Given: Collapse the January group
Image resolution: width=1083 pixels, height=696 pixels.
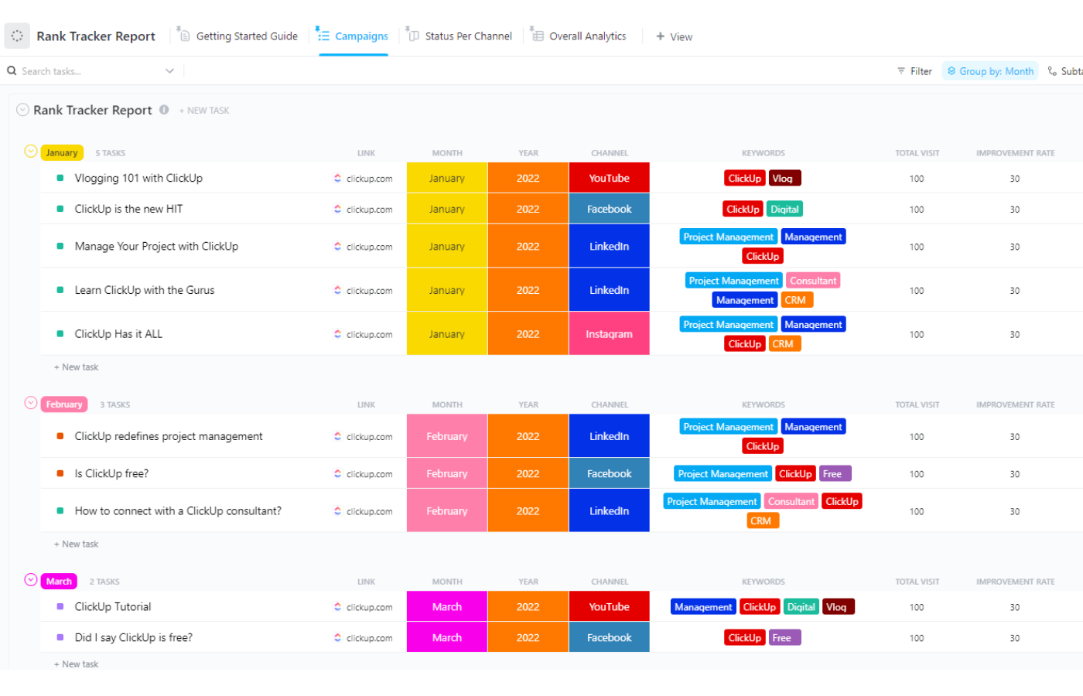Looking at the screenshot, I should [x=31, y=152].
